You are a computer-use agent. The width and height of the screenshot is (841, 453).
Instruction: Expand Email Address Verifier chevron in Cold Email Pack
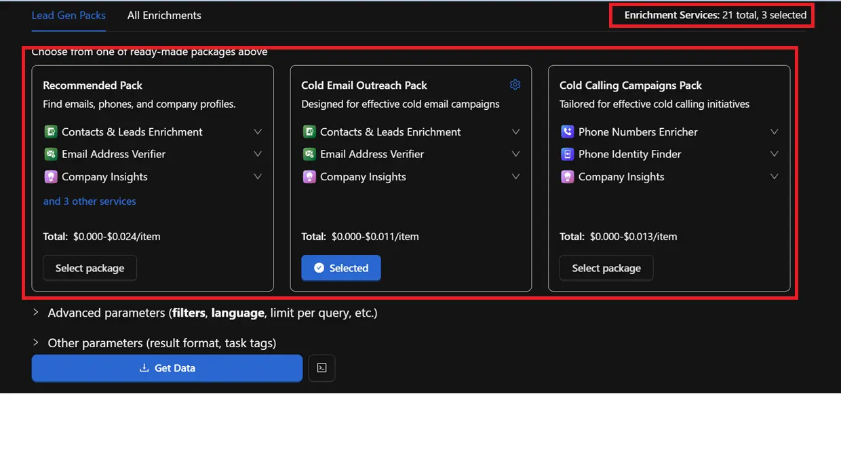(515, 154)
